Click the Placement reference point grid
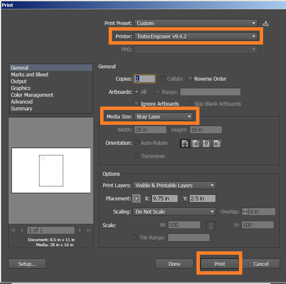The image size is (286, 284). tap(136, 198)
